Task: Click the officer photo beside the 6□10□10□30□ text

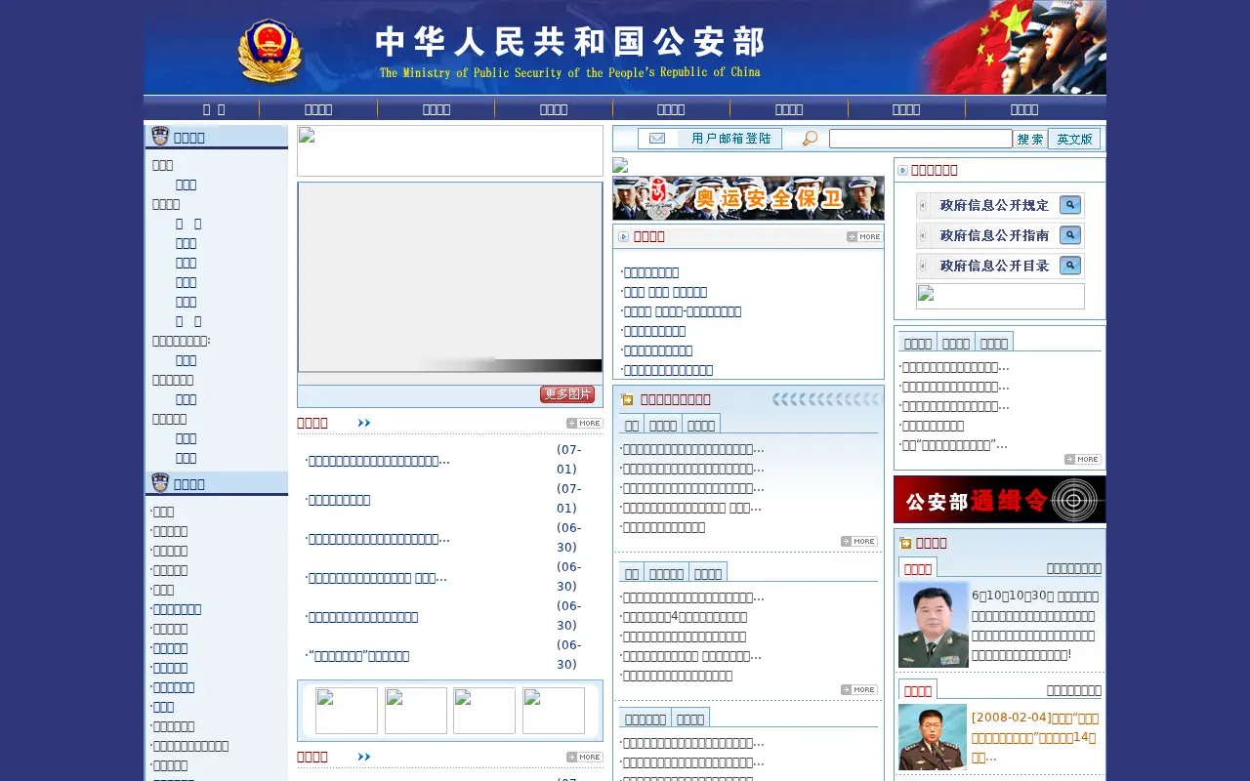Action: (934, 625)
